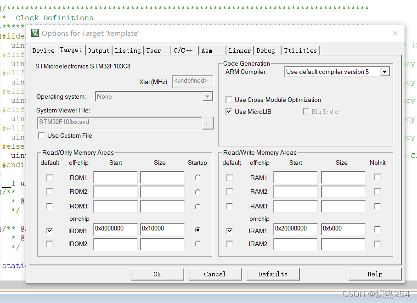
Task: Check the RAM3 default checkbox
Action: [x=230, y=206]
